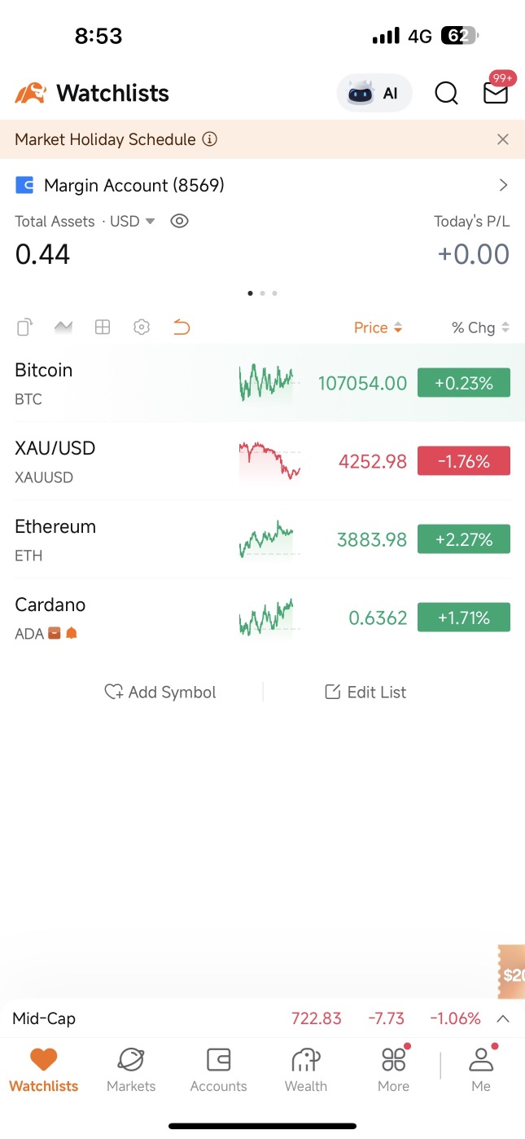Expand Margin Account details chevron
Viewport: 525px width, 1139px height.
point(503,185)
